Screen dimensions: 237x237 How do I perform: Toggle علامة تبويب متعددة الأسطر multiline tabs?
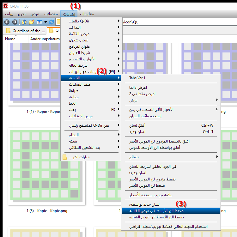171,195
